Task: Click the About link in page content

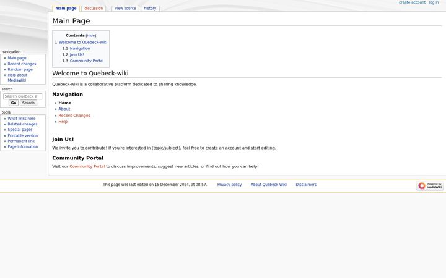Action: point(64,109)
